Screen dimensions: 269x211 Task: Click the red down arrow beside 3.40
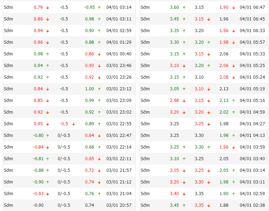click(x=184, y=194)
